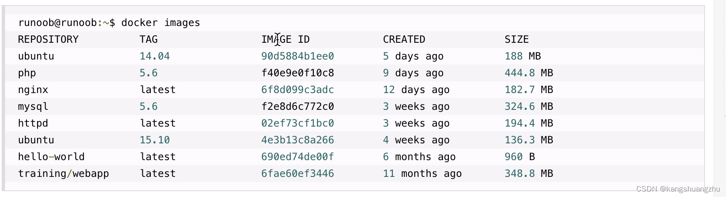Click the hello-world repository name
The image size is (726, 197).
51,157
